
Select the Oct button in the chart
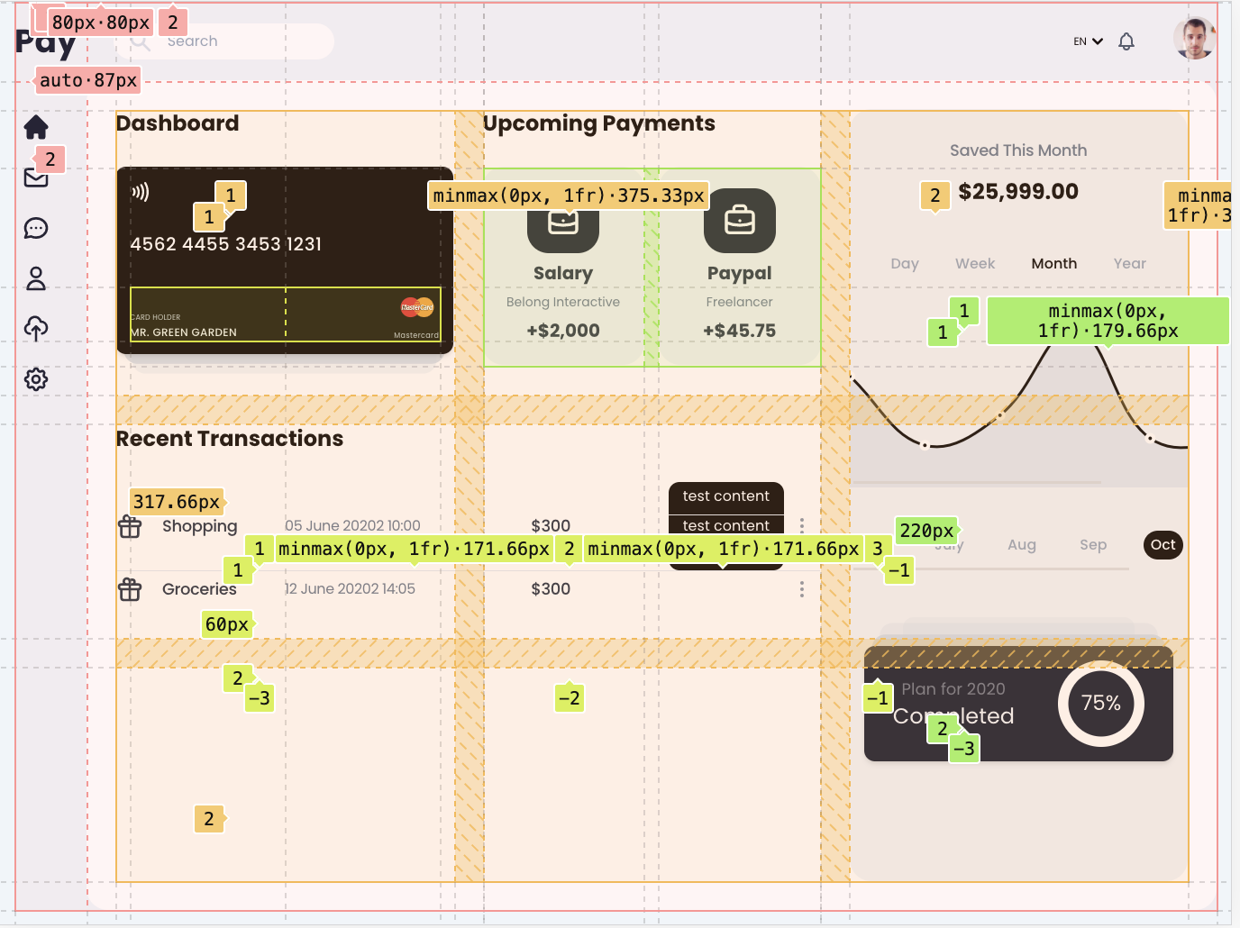(1162, 544)
